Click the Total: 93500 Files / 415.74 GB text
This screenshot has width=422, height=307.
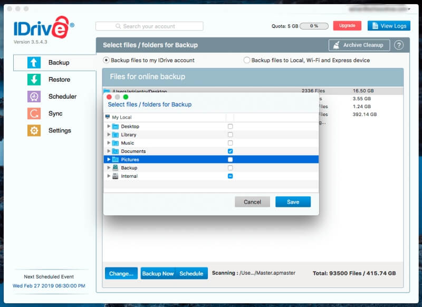pos(354,273)
